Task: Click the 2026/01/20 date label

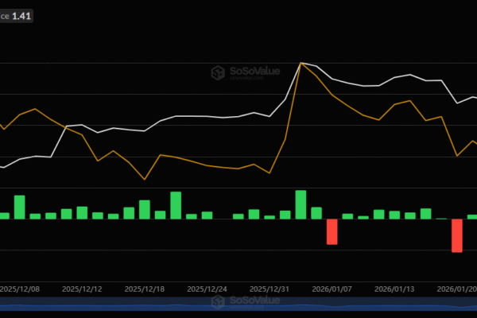Action: pyautogui.click(x=456, y=290)
